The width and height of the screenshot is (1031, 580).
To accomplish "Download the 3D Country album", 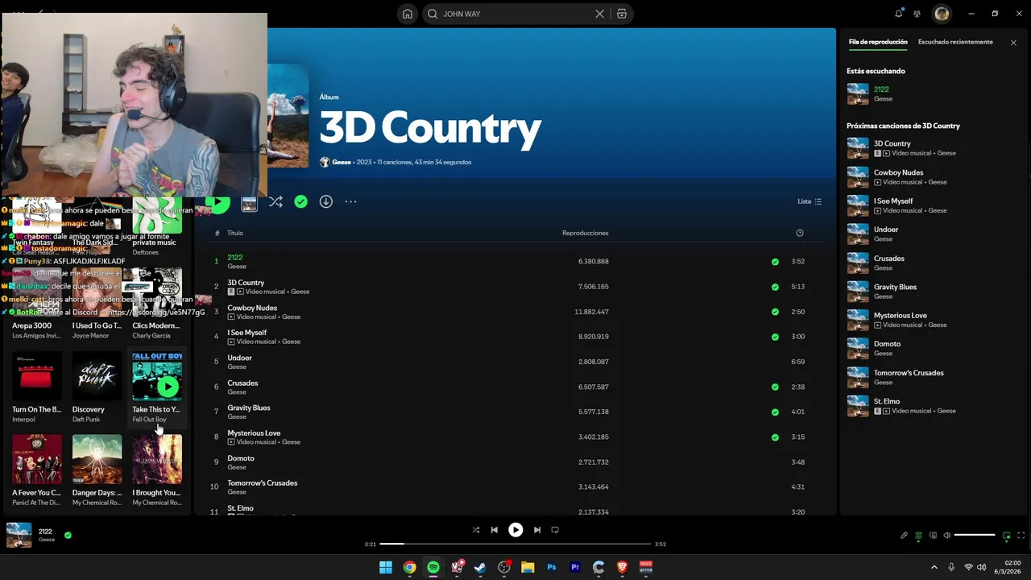I will click(325, 201).
